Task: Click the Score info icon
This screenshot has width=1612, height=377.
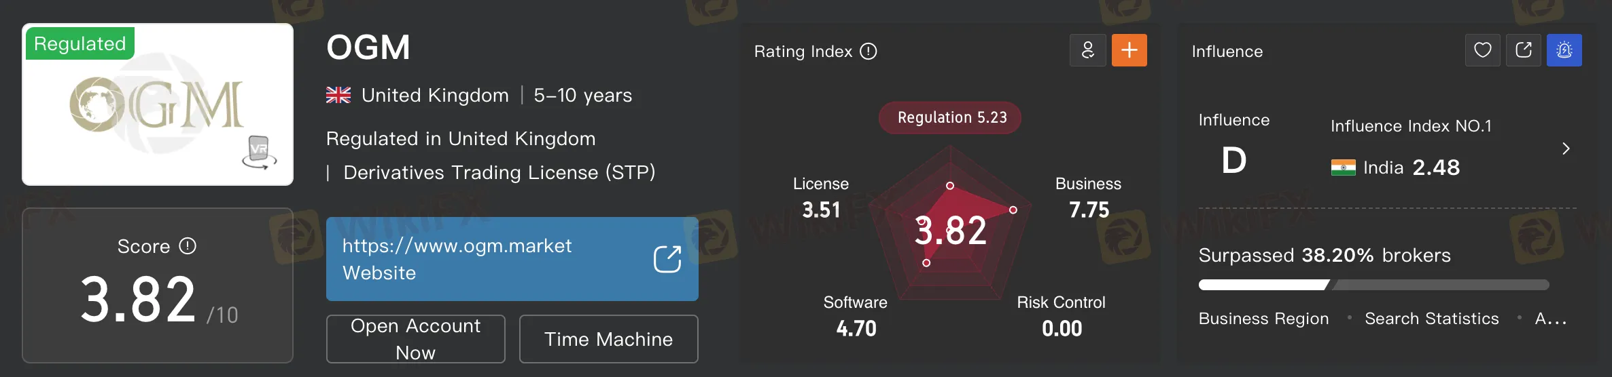Action: pos(188,246)
